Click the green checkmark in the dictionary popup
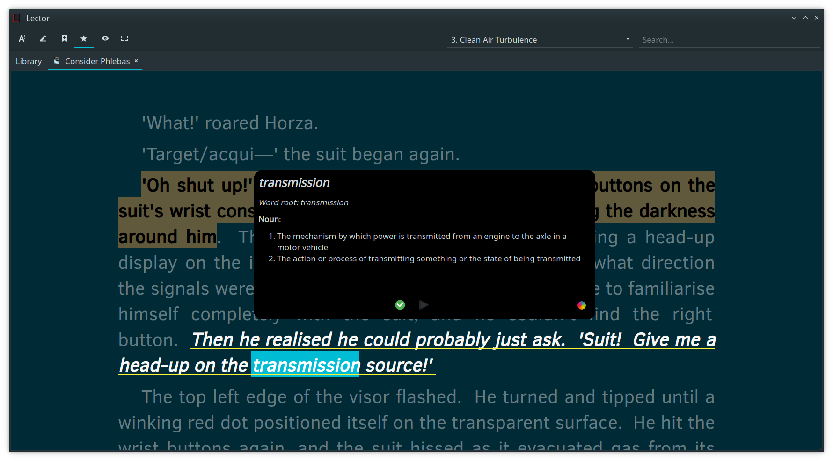This screenshot has width=833, height=461. pyautogui.click(x=400, y=305)
